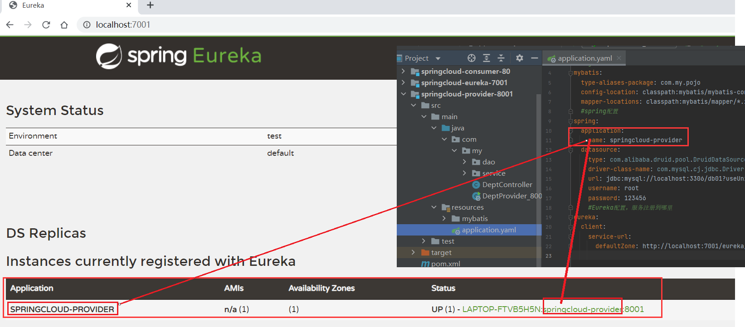Click the Project panel title

416,58
